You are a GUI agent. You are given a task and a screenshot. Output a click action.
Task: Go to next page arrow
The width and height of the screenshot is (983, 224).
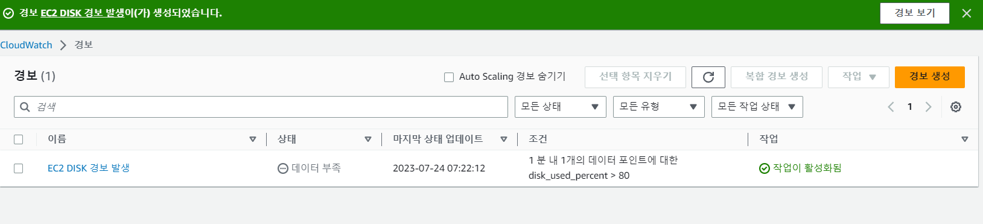(x=929, y=107)
